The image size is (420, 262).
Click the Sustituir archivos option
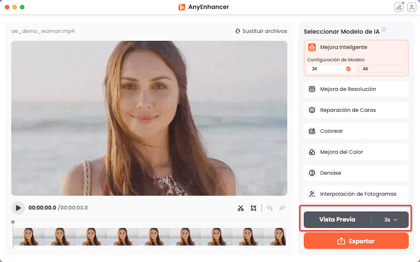point(261,31)
